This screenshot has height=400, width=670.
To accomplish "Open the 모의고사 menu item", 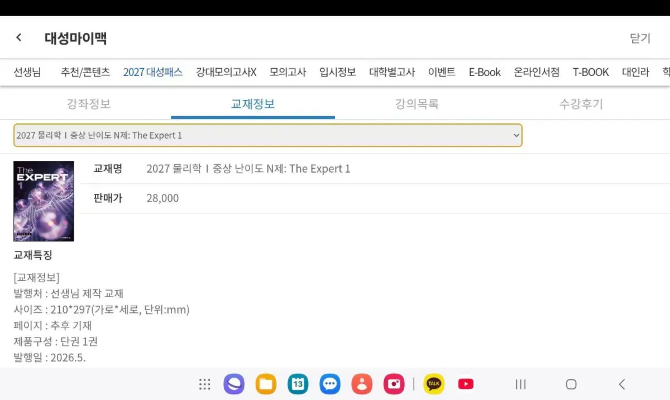I will [x=288, y=72].
